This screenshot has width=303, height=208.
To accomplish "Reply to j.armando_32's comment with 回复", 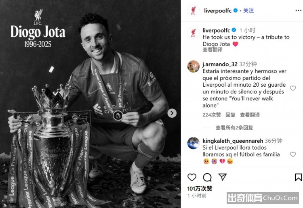I will 230,115.
